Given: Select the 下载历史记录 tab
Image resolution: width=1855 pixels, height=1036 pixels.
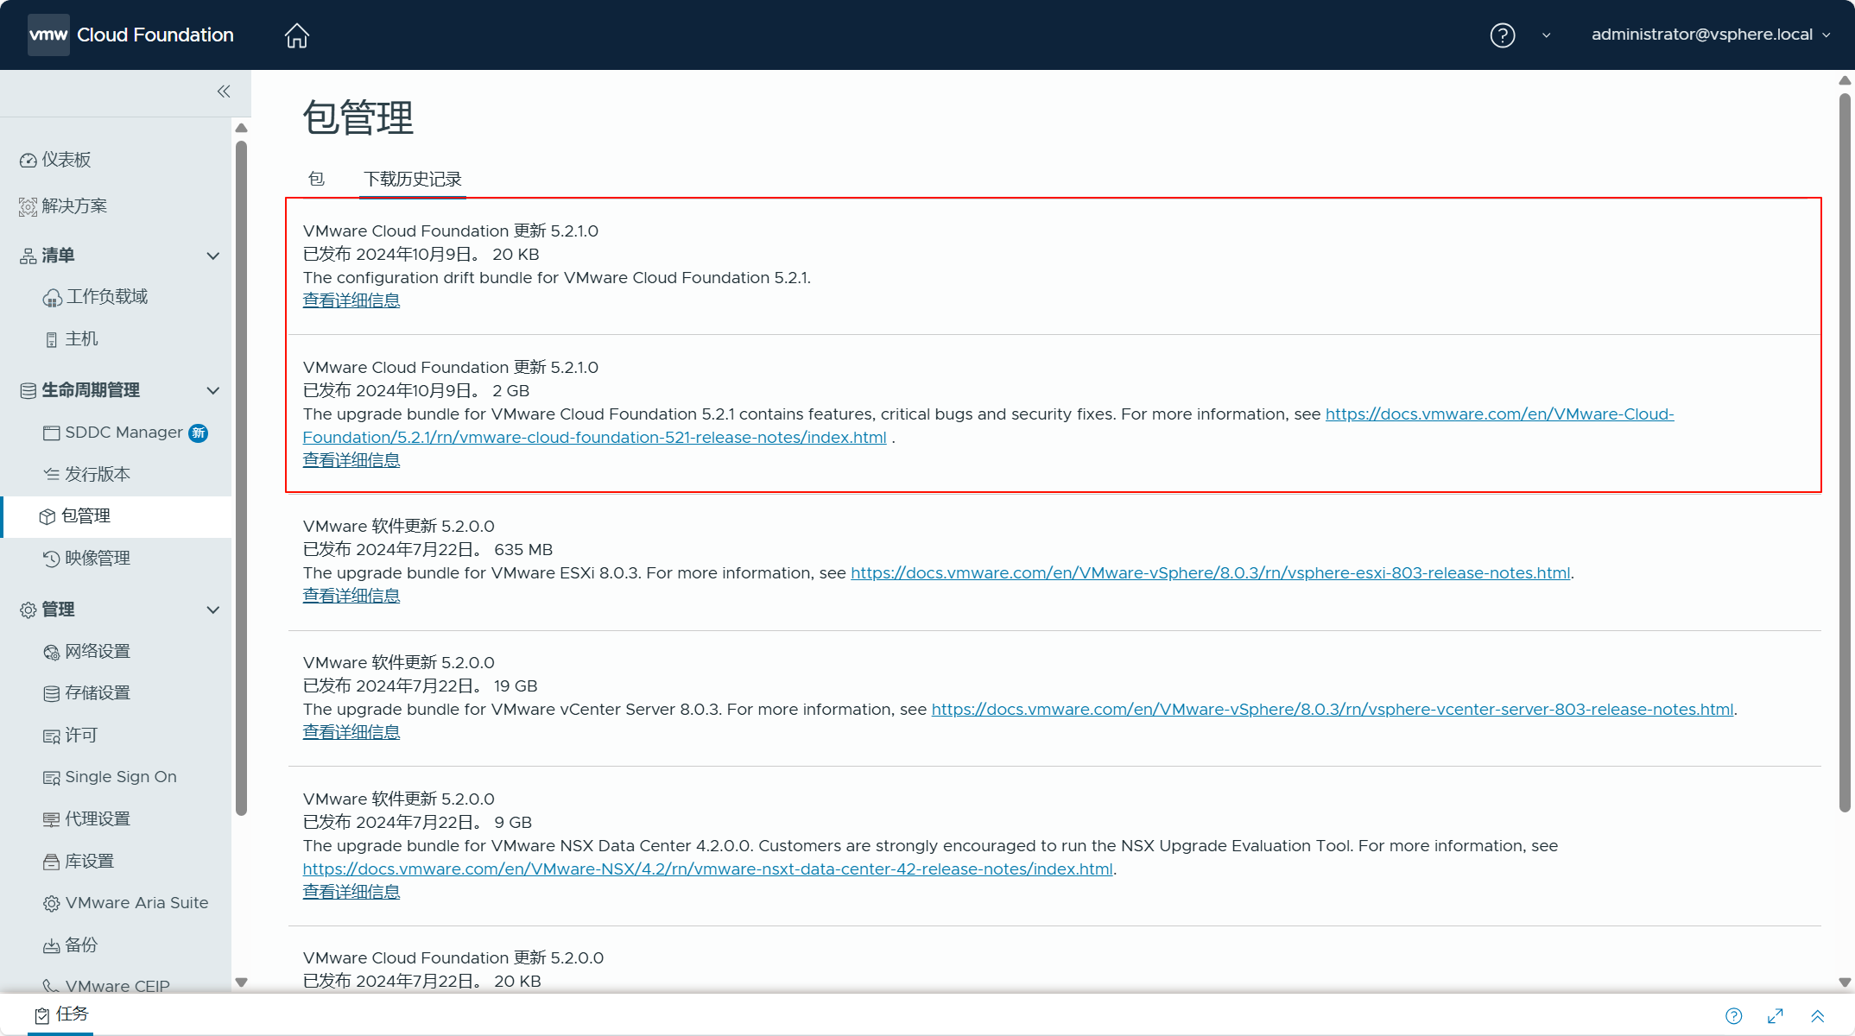Looking at the screenshot, I should [413, 179].
